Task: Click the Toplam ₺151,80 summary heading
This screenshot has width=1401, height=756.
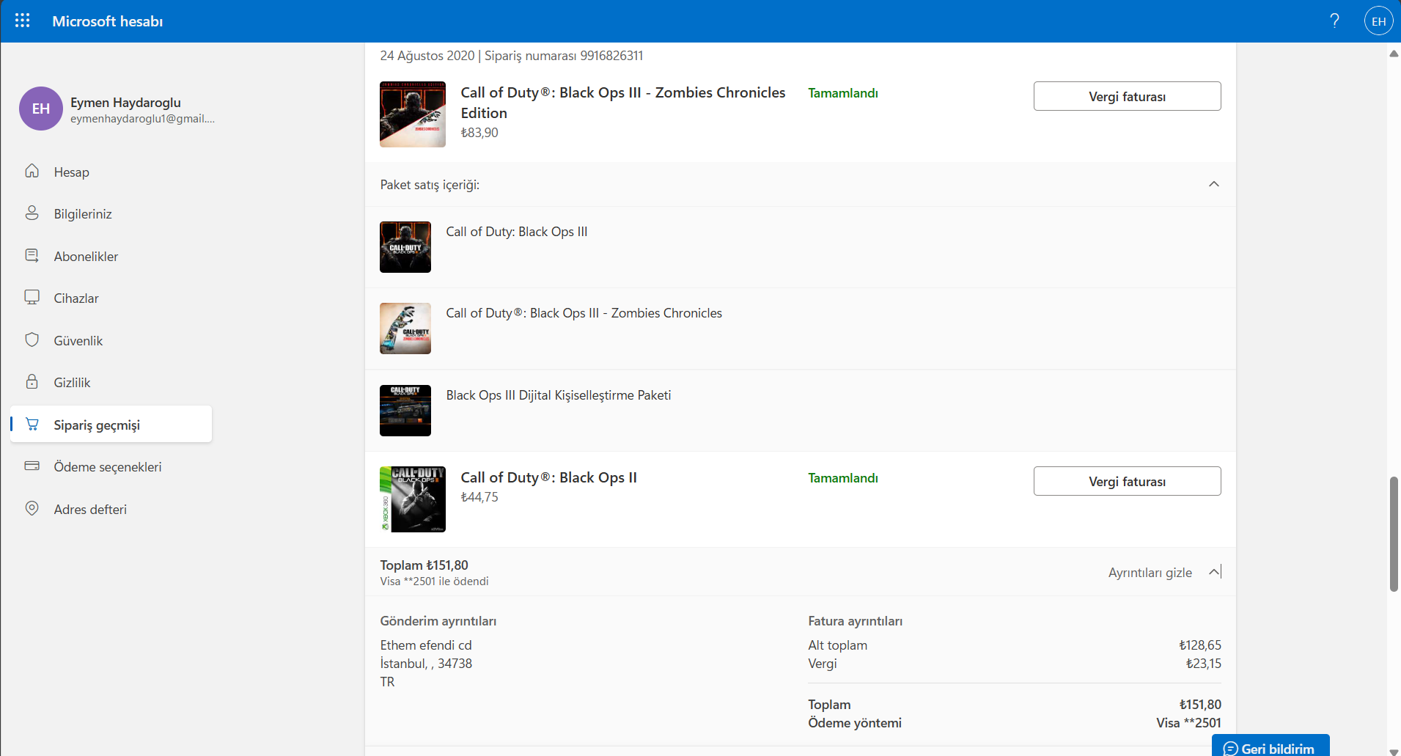Action: [424, 565]
